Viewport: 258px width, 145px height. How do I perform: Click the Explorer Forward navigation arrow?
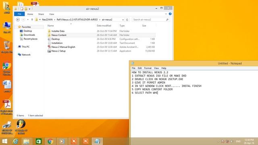pos(23,20)
